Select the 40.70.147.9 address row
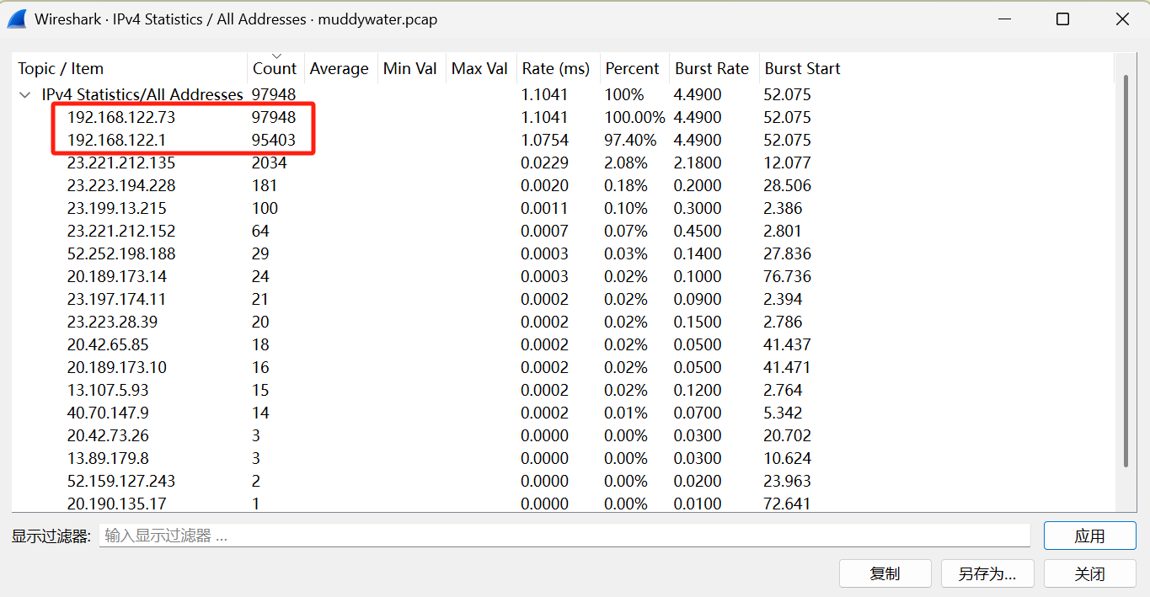Viewport: 1150px width, 597px height. tap(563, 413)
